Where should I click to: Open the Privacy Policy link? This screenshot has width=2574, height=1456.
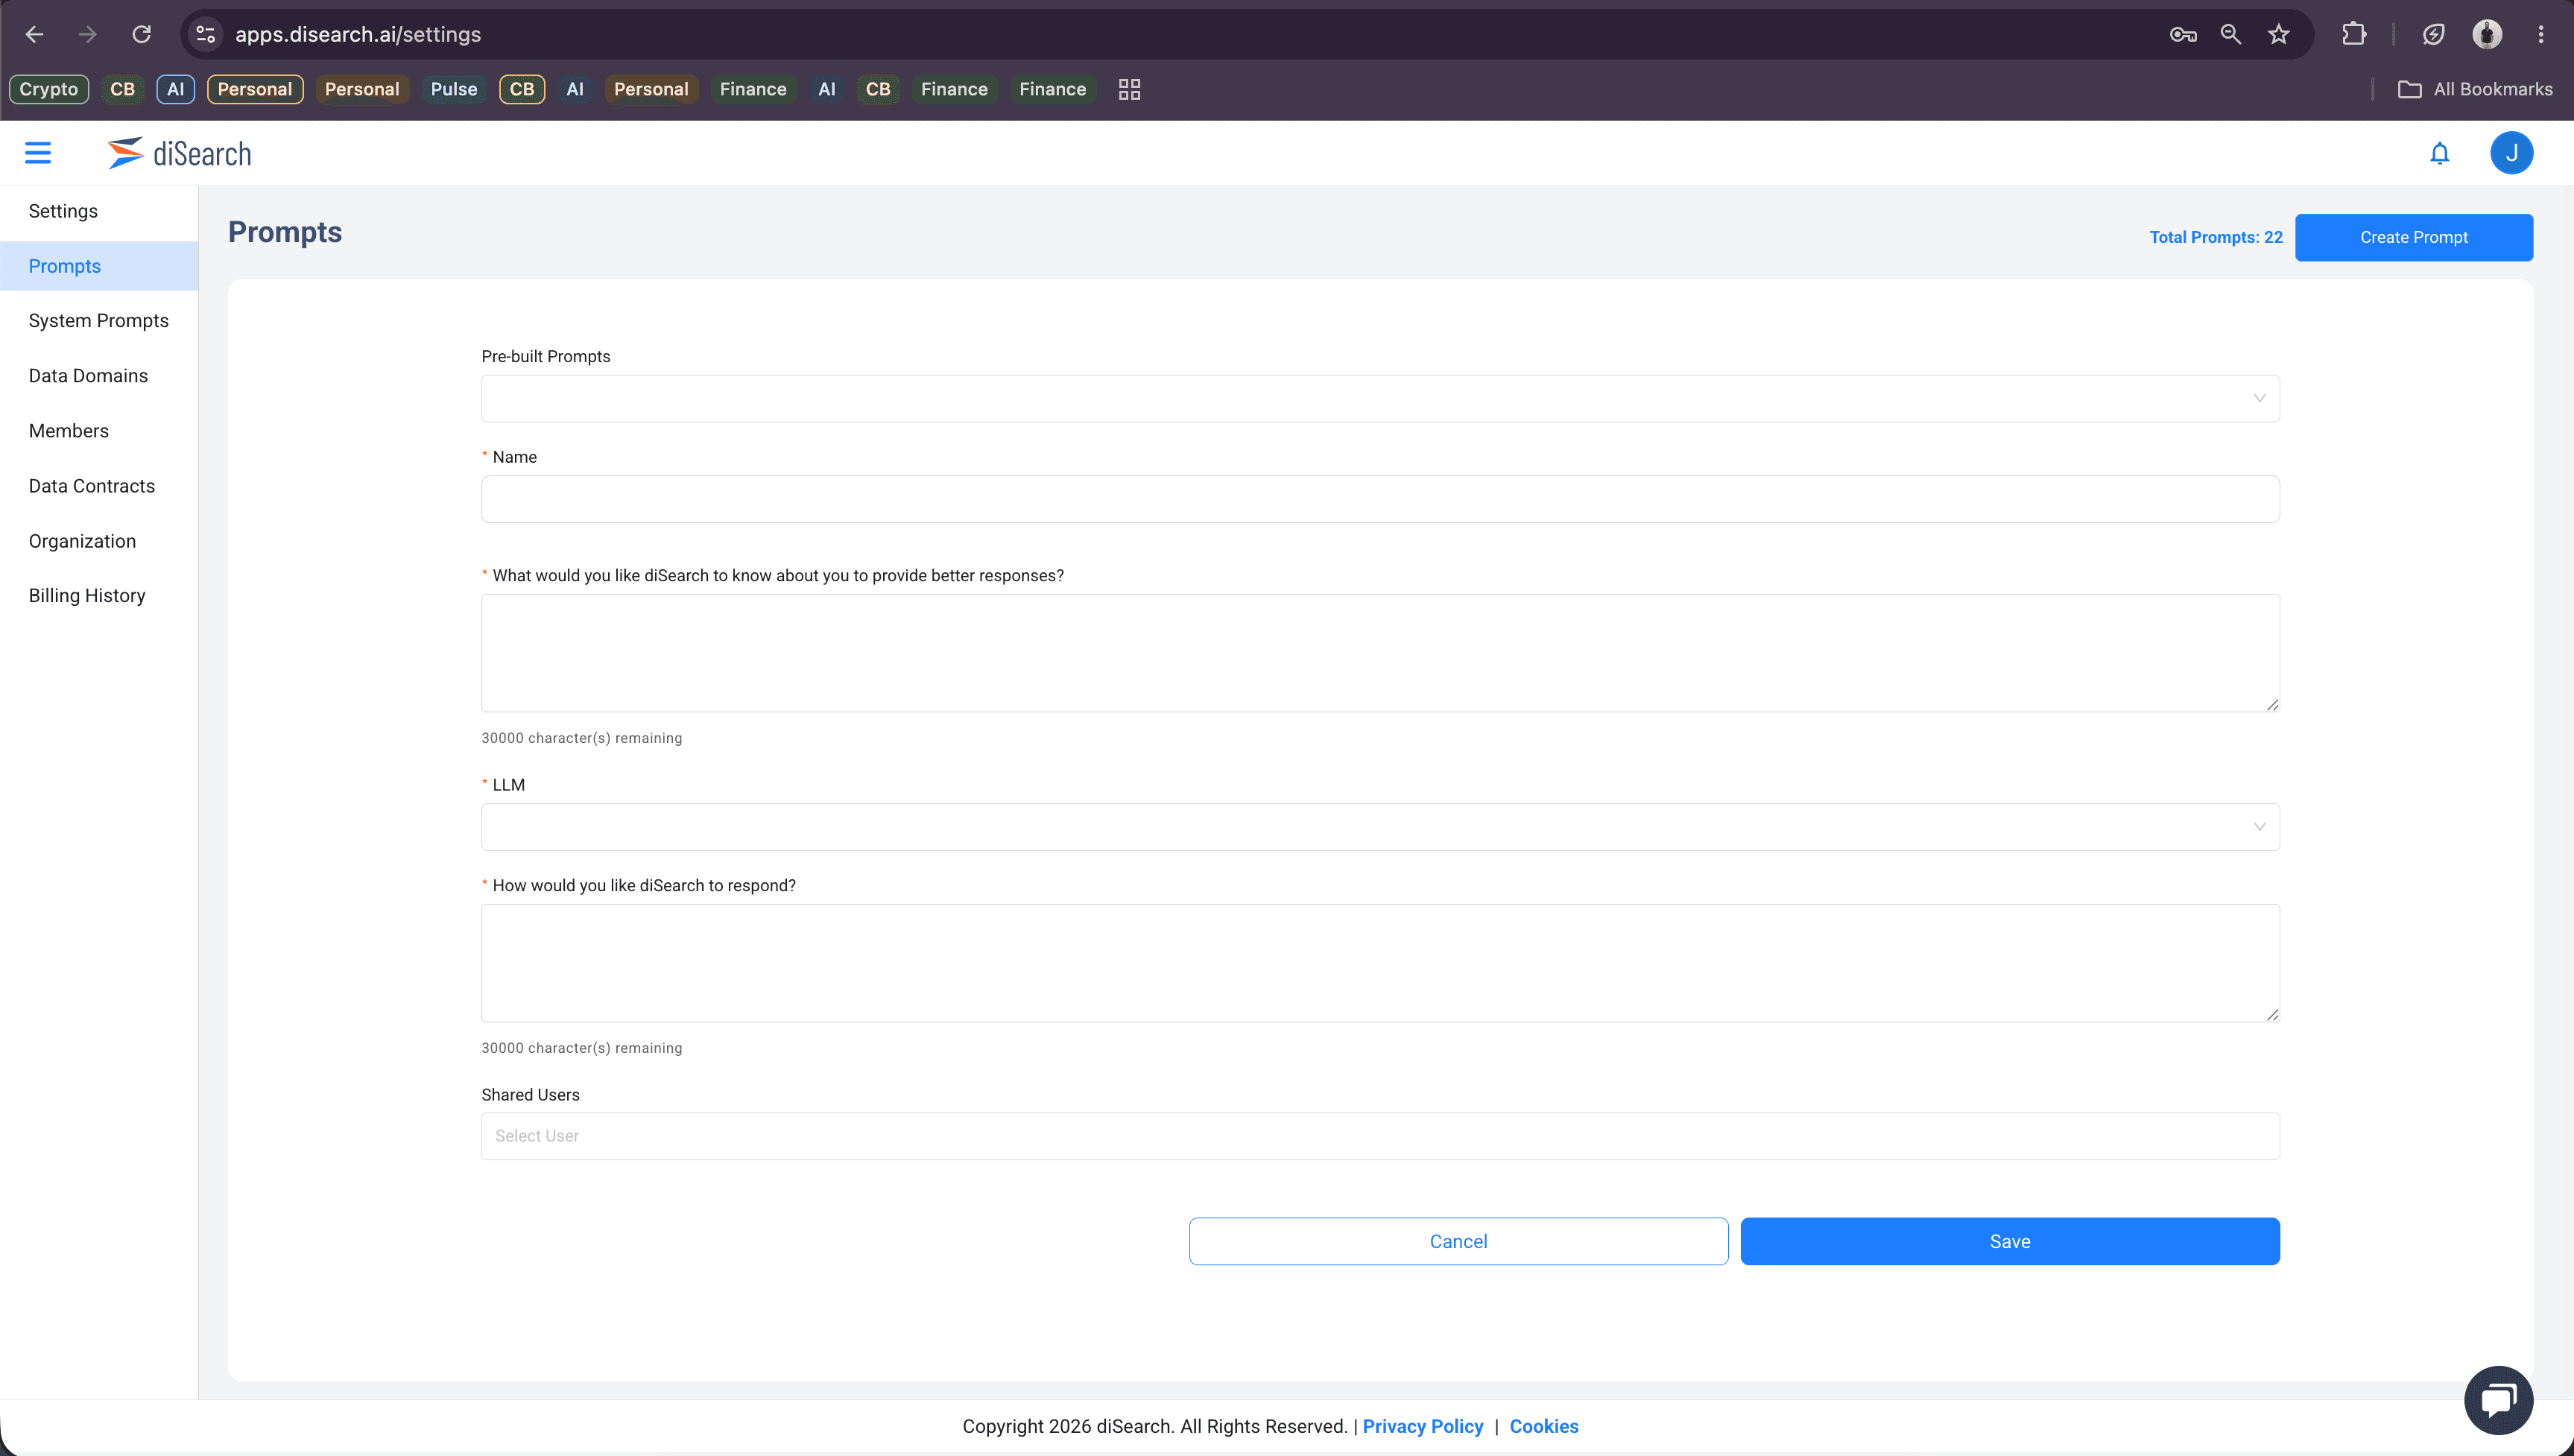pos(1422,1426)
